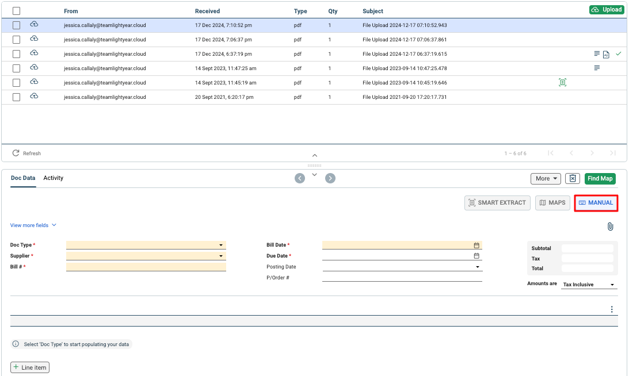Click subject File Upload 2024-12-17 07:06:37.861
Image resolution: width=629 pixels, height=376 pixels.
tap(405, 40)
